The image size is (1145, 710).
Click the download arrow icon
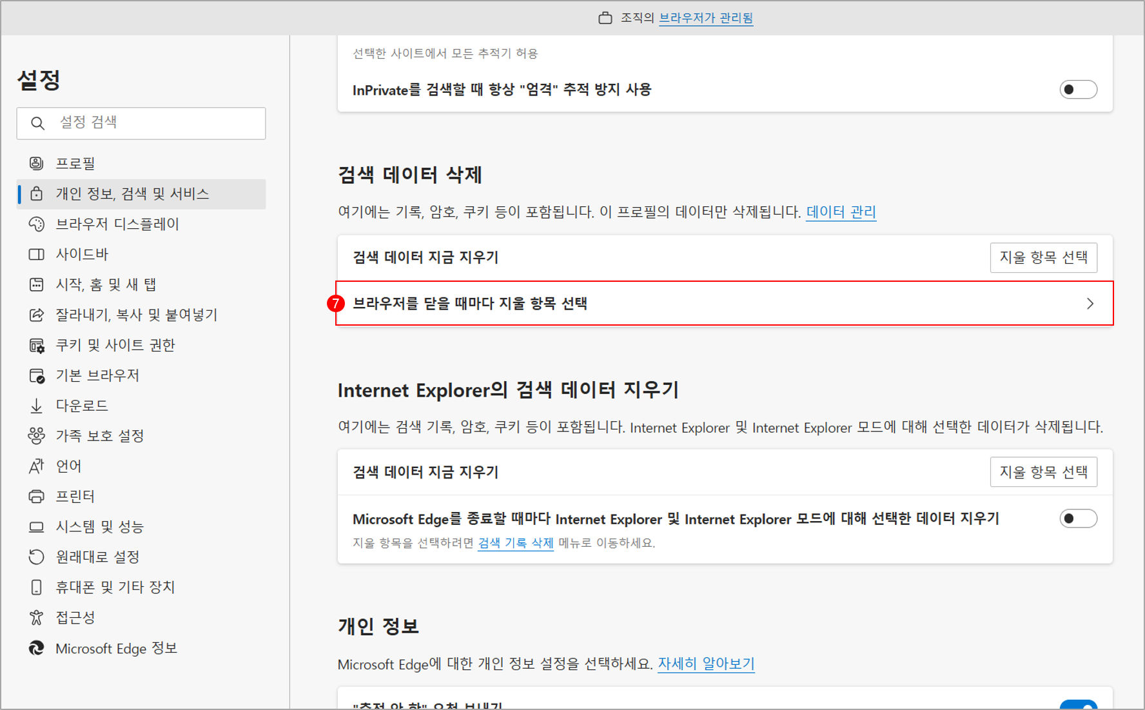point(37,406)
